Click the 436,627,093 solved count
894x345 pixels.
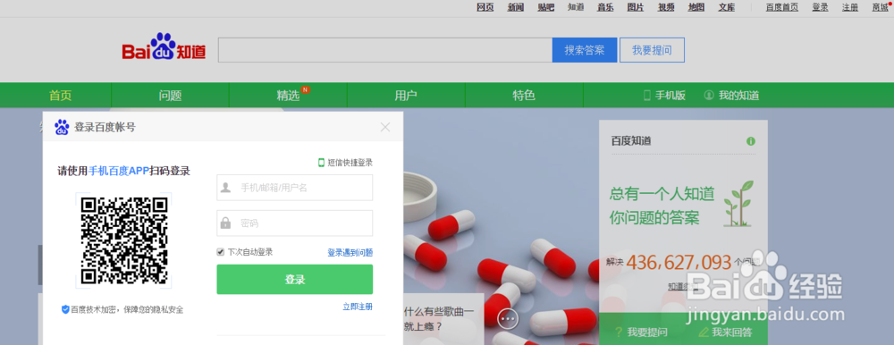pos(679,262)
